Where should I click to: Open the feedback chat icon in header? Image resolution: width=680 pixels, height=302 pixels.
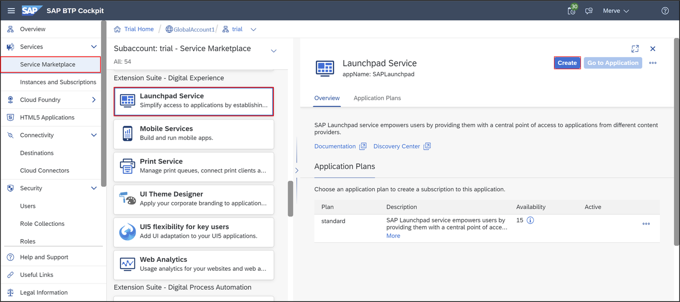pyautogui.click(x=589, y=11)
